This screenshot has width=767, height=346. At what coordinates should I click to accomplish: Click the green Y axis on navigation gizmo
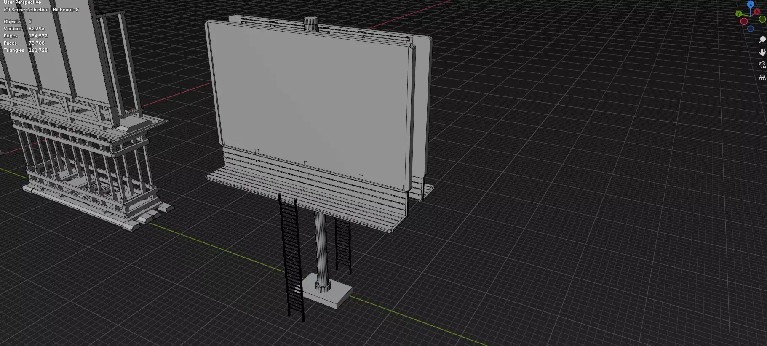point(738,14)
